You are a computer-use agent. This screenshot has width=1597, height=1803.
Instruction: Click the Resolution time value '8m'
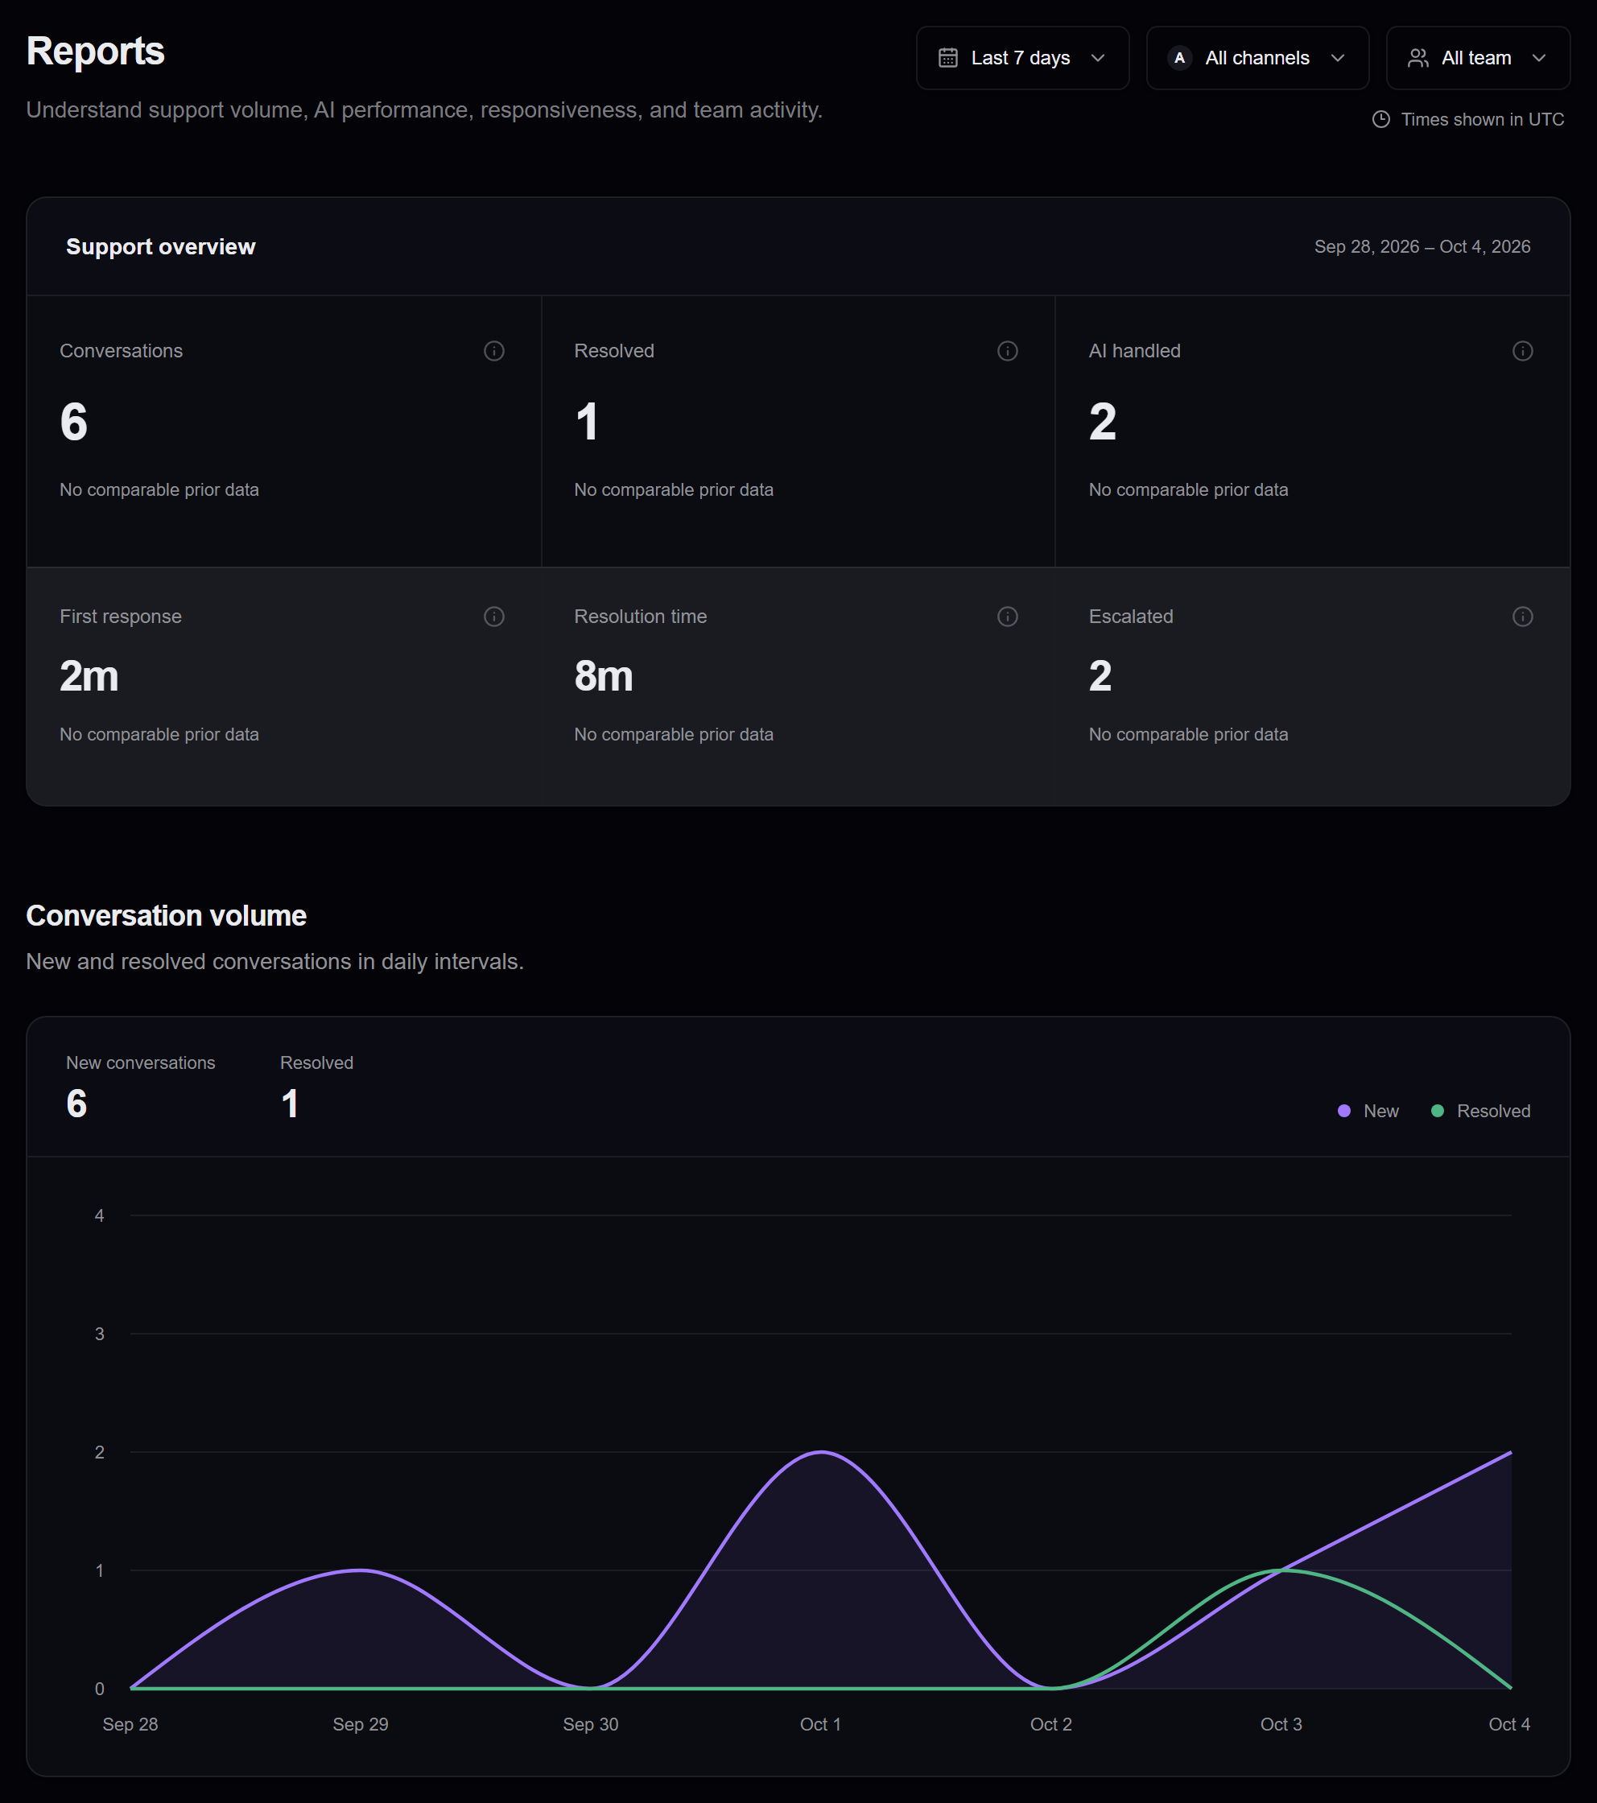pyautogui.click(x=604, y=677)
